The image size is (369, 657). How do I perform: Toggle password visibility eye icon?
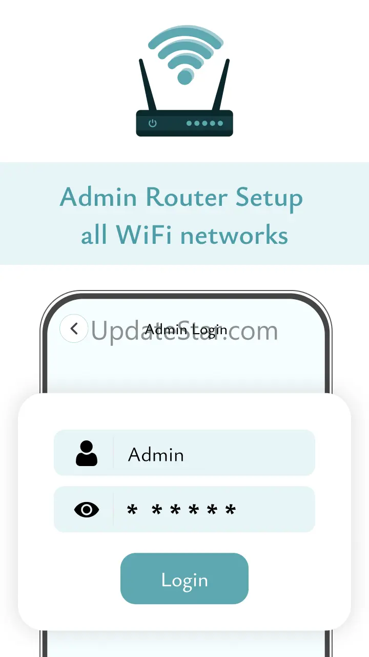pyautogui.click(x=87, y=510)
